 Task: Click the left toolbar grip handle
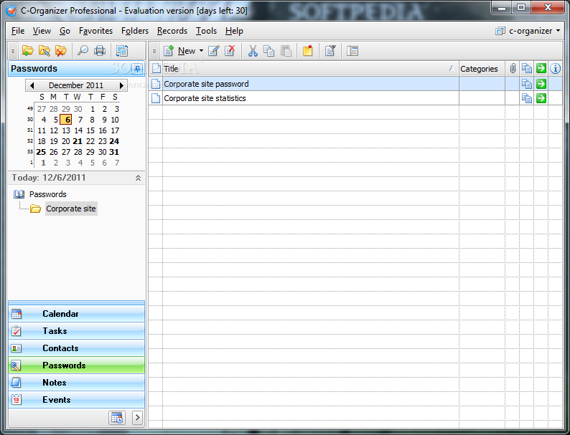[x=13, y=51]
